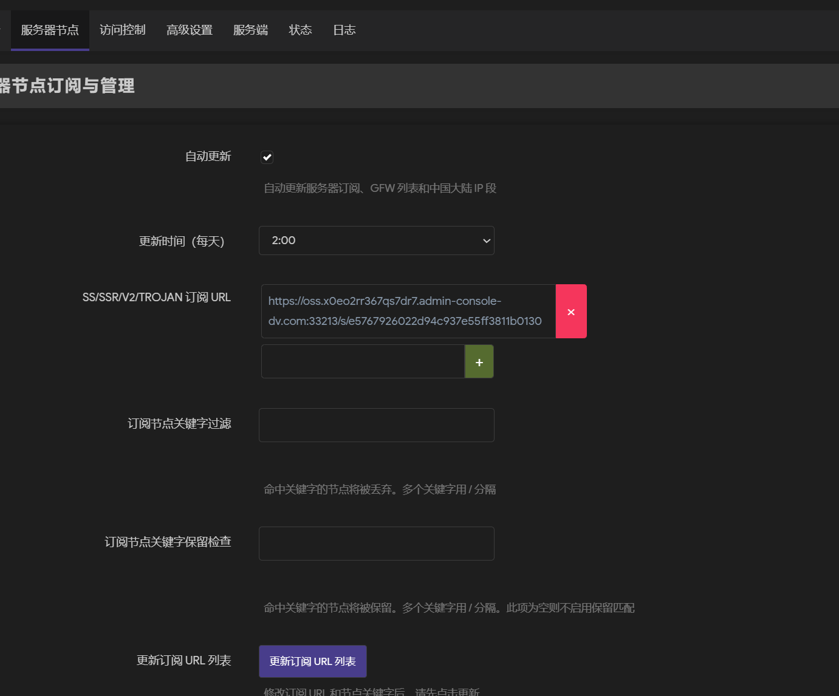Switch to the 访问控制 tab
This screenshot has height=696, width=839.
pyautogui.click(x=123, y=30)
